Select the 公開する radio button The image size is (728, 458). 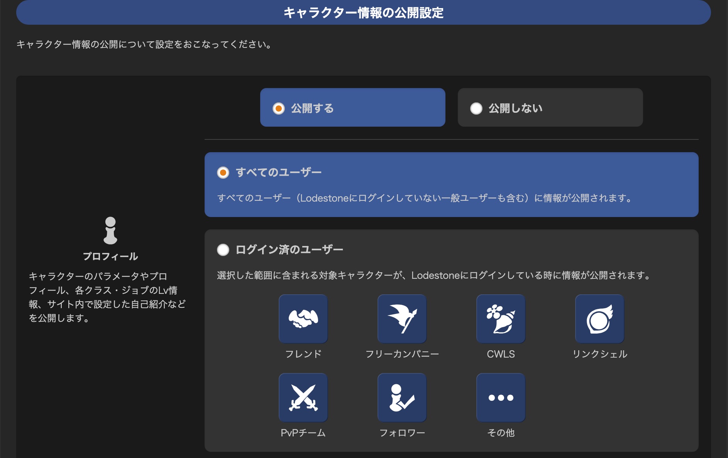coord(279,109)
